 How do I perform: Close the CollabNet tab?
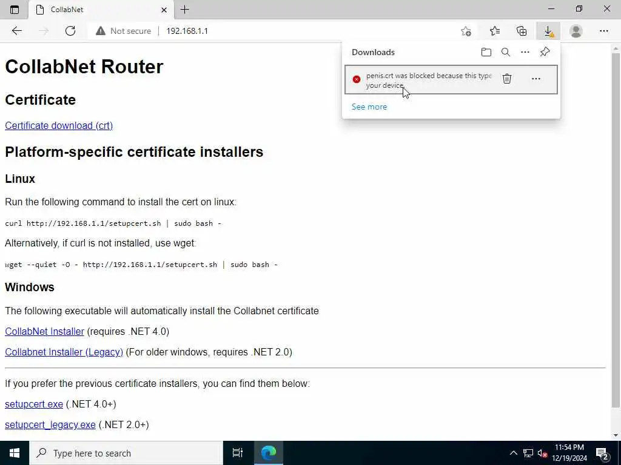[x=164, y=10]
